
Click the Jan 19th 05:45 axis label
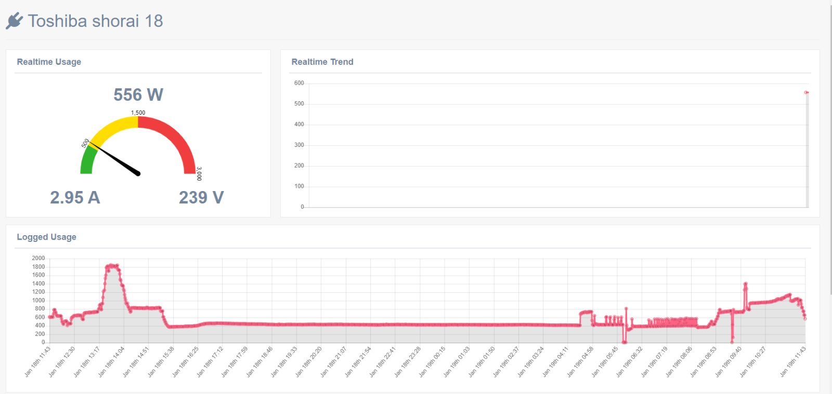605,362
